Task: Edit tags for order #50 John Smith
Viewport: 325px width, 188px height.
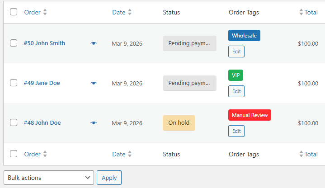Action: 236,52
